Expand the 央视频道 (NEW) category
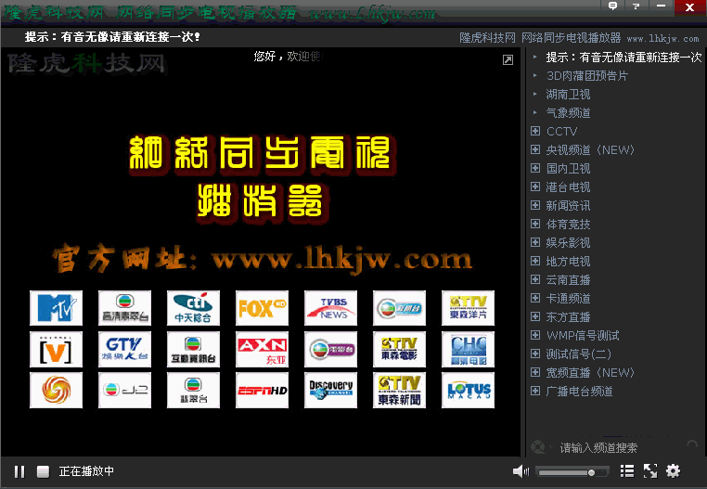Image resolution: width=707 pixels, height=489 pixels. [x=535, y=149]
